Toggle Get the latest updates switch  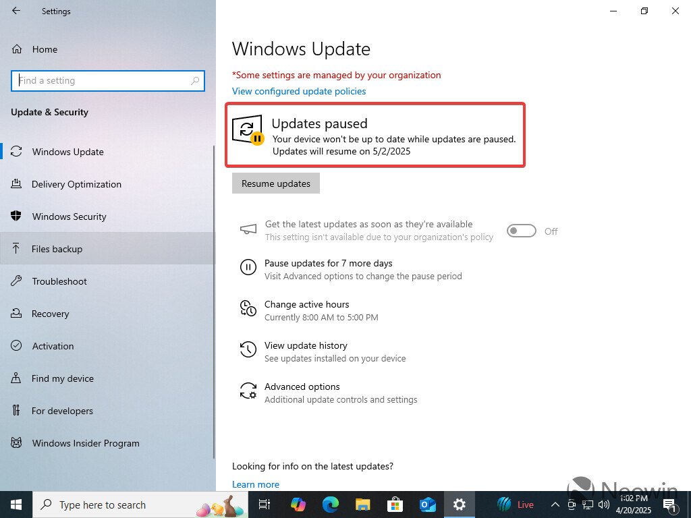[x=521, y=231]
